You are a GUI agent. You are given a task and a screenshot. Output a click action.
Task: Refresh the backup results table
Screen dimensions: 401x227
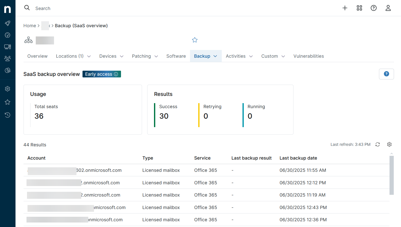tap(377, 144)
